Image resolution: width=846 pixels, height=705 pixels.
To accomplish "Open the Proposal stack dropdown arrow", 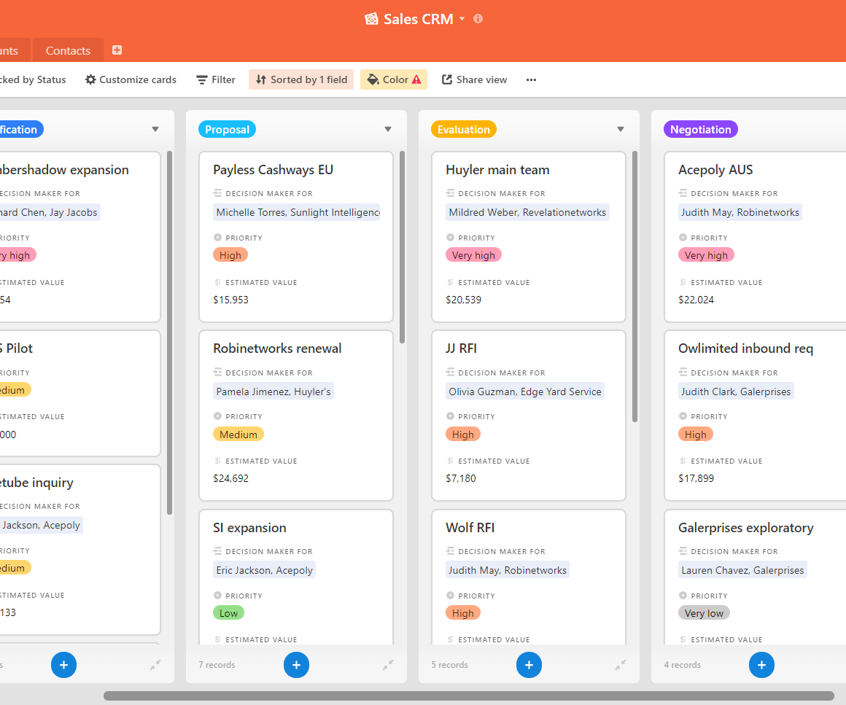I will point(388,130).
